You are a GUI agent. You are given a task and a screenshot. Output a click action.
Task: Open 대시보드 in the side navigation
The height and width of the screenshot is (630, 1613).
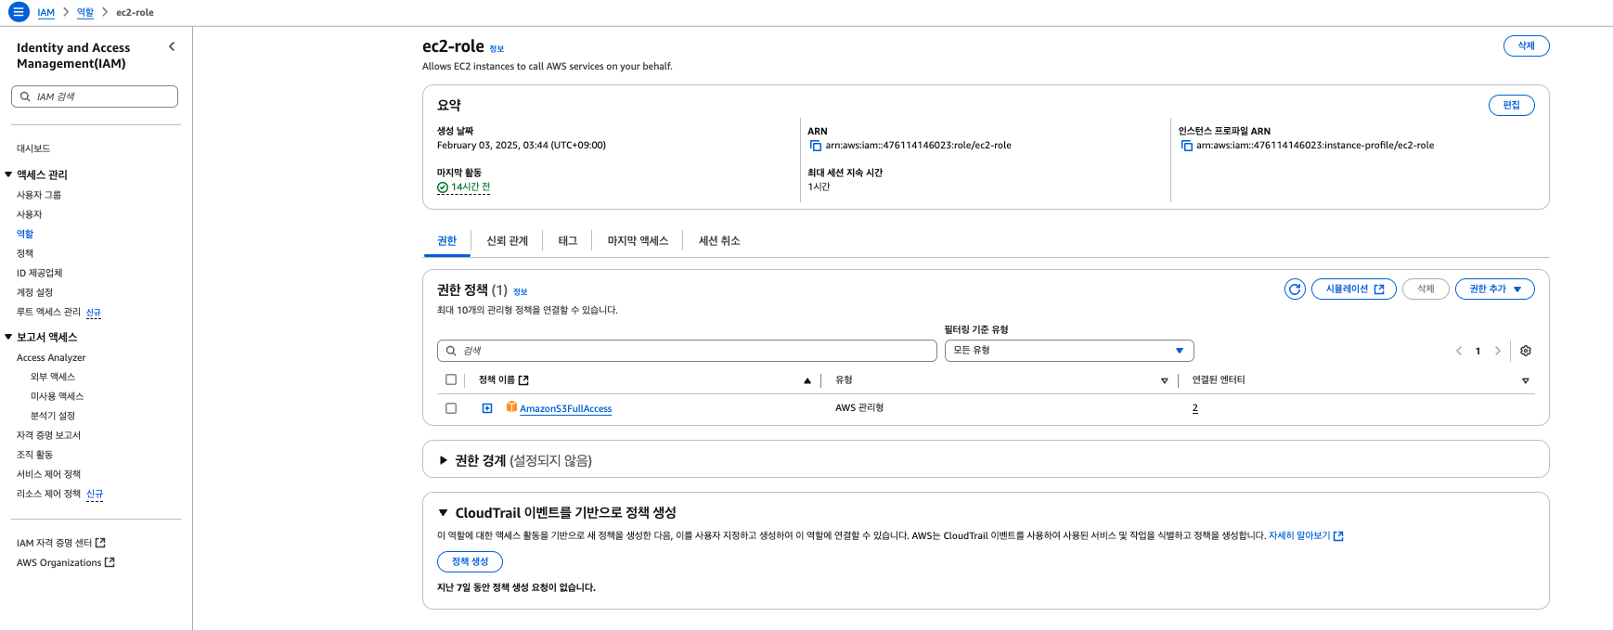click(33, 148)
